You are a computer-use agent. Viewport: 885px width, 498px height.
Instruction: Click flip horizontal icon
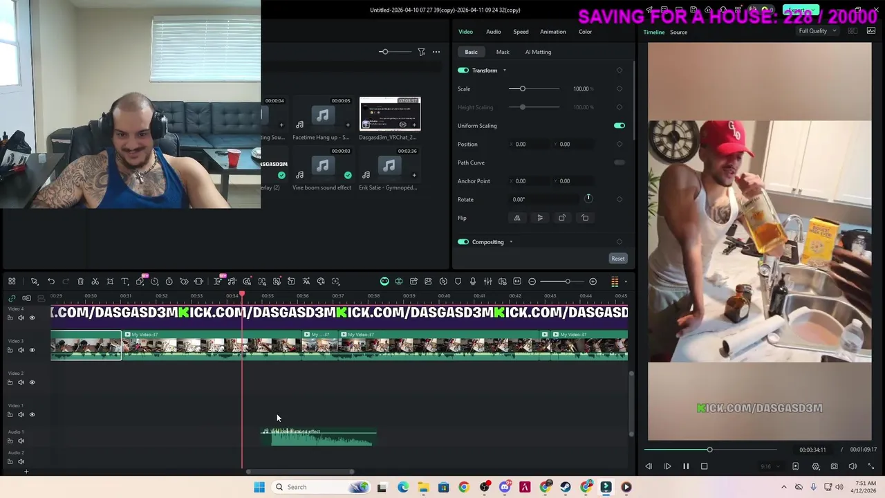click(x=516, y=218)
